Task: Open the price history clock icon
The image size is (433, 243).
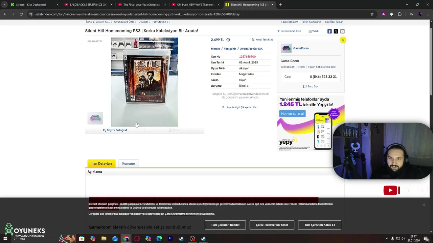Action: coord(228,40)
